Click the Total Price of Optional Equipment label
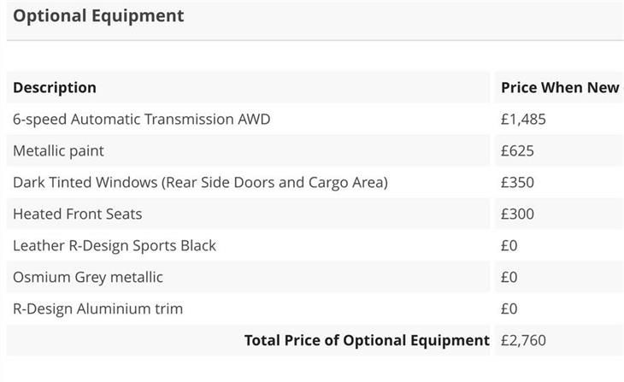624x382 pixels. (367, 340)
